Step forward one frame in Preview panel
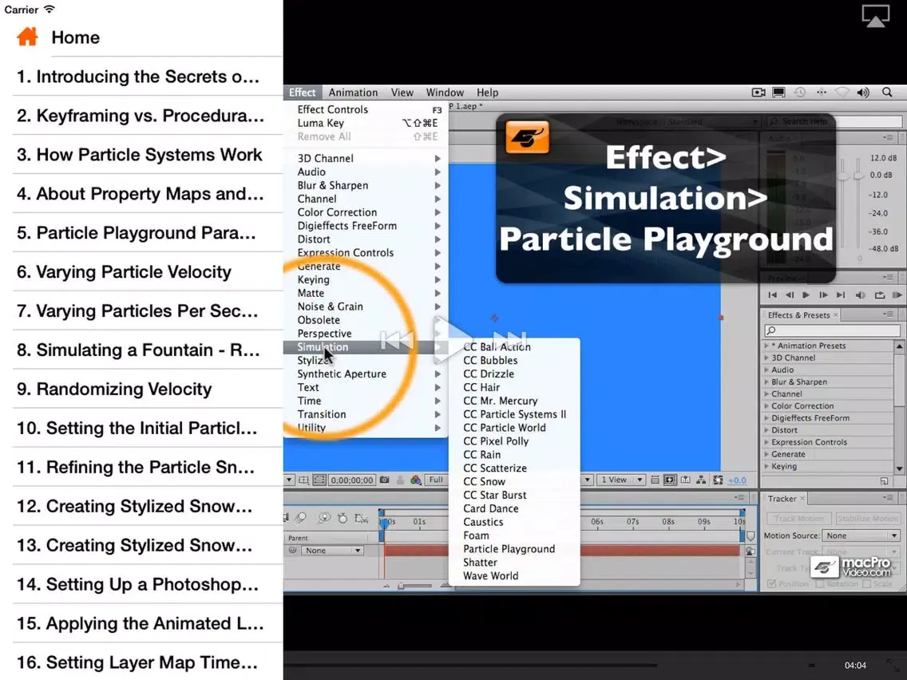This screenshot has height=680, width=907. pyautogui.click(x=823, y=295)
